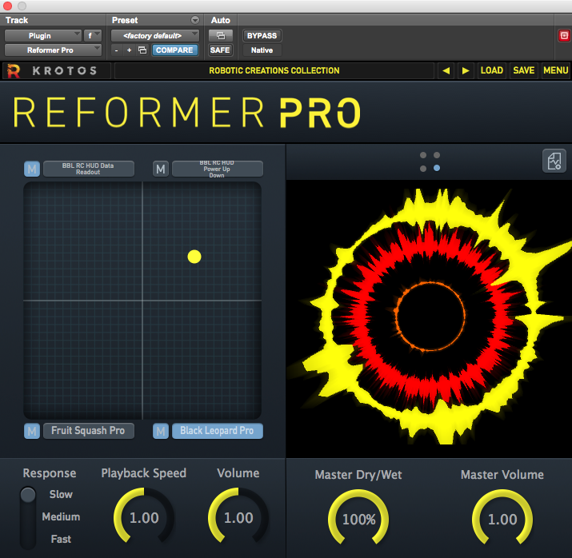Select top-right view dot above visualizer
The height and width of the screenshot is (558, 572).
[x=437, y=155]
